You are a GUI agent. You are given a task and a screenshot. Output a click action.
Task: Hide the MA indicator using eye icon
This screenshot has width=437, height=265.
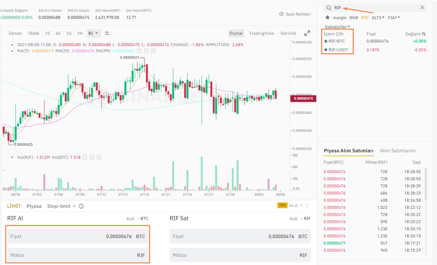point(139,51)
